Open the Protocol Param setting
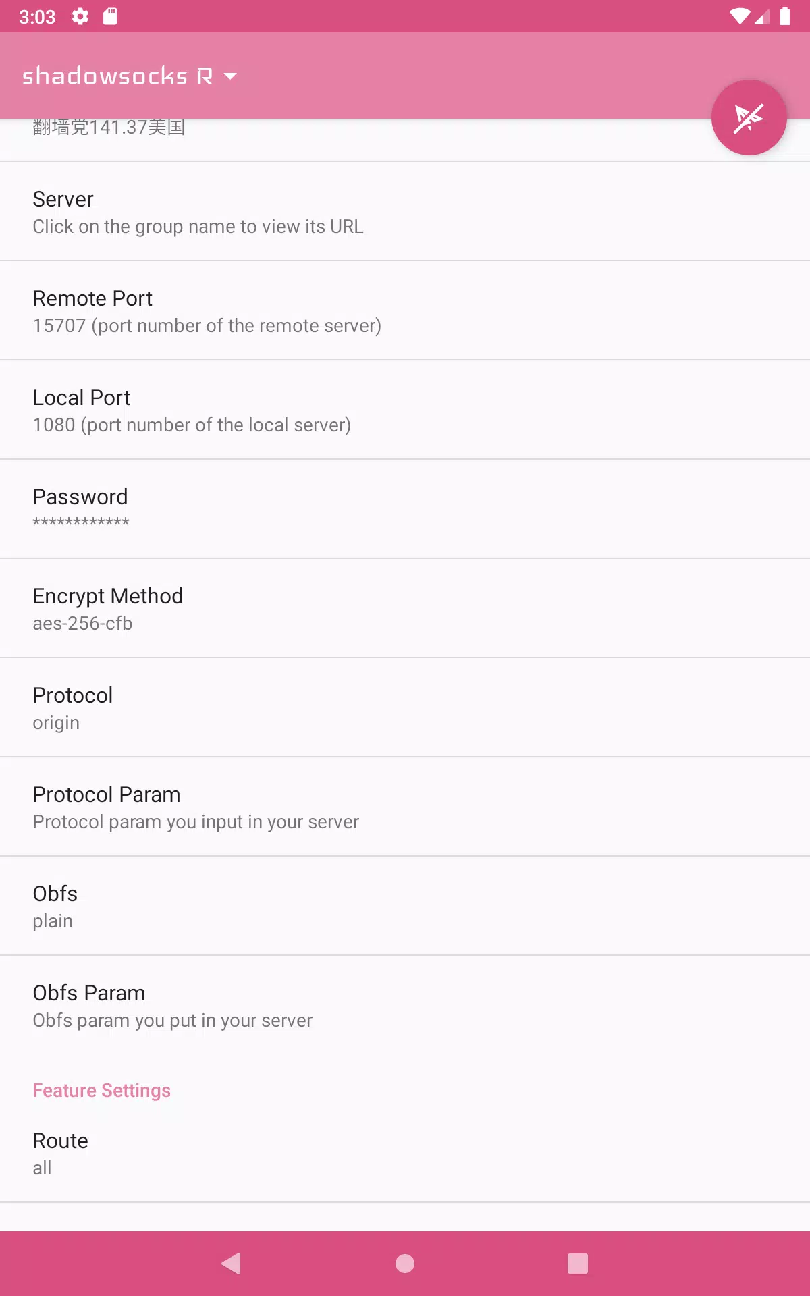This screenshot has height=1296, width=810. pyautogui.click(x=405, y=807)
